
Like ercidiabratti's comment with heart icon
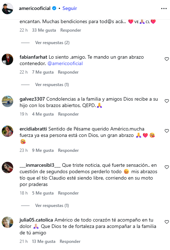click(167, 131)
